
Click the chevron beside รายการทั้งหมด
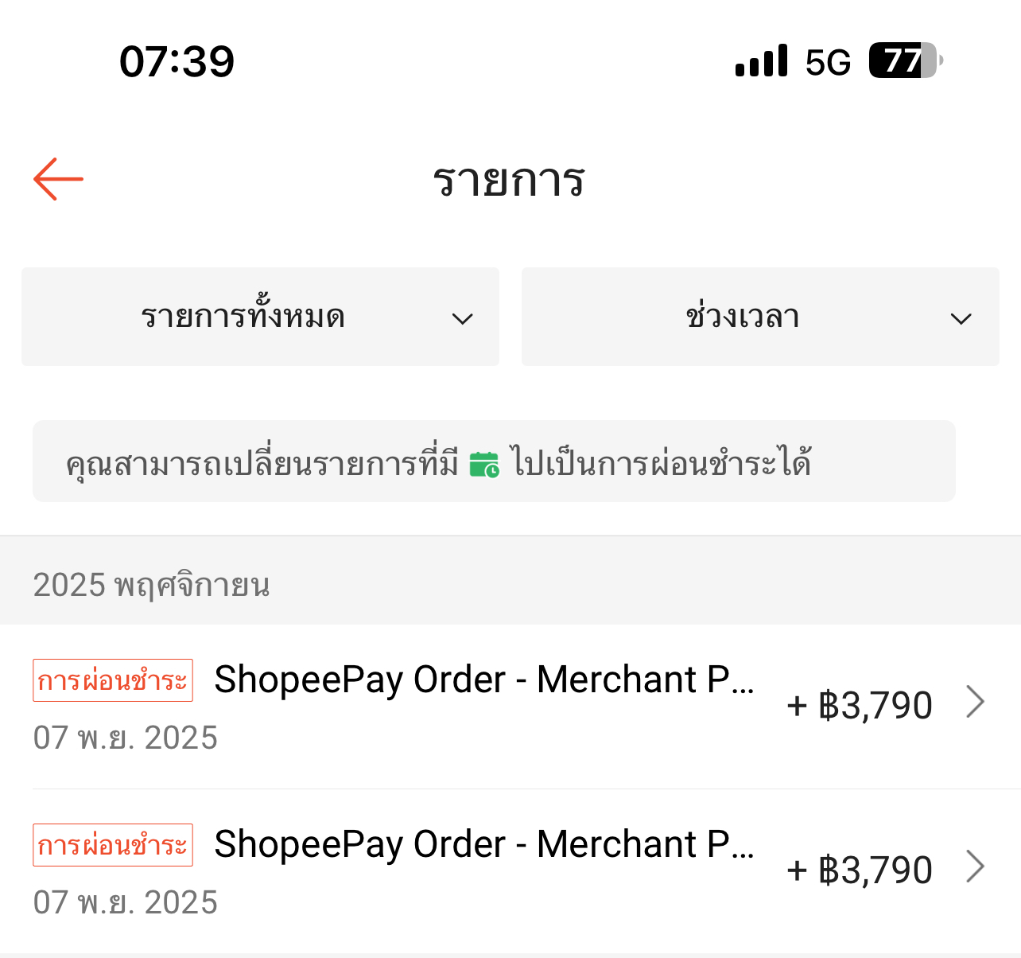tap(462, 319)
